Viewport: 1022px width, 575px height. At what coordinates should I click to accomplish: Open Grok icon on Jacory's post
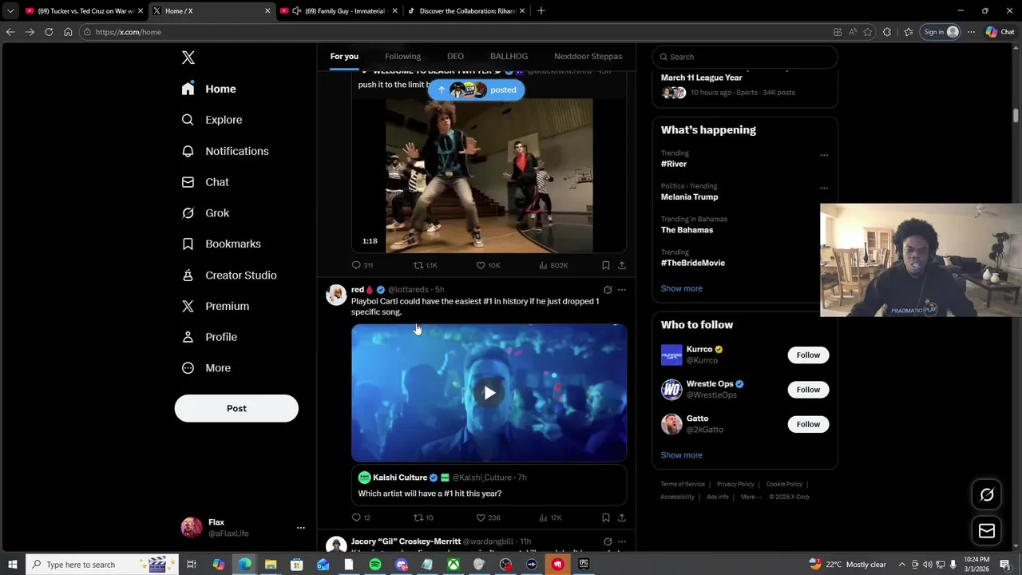tap(608, 541)
